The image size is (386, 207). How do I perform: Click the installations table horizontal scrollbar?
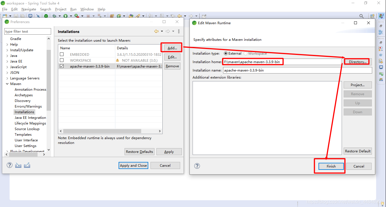tap(102, 131)
